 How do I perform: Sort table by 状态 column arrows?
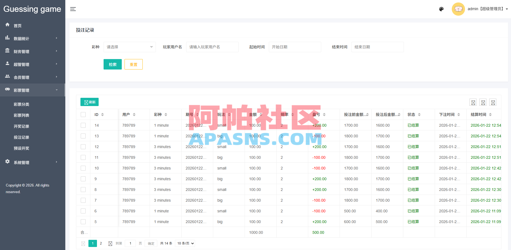[419, 115]
